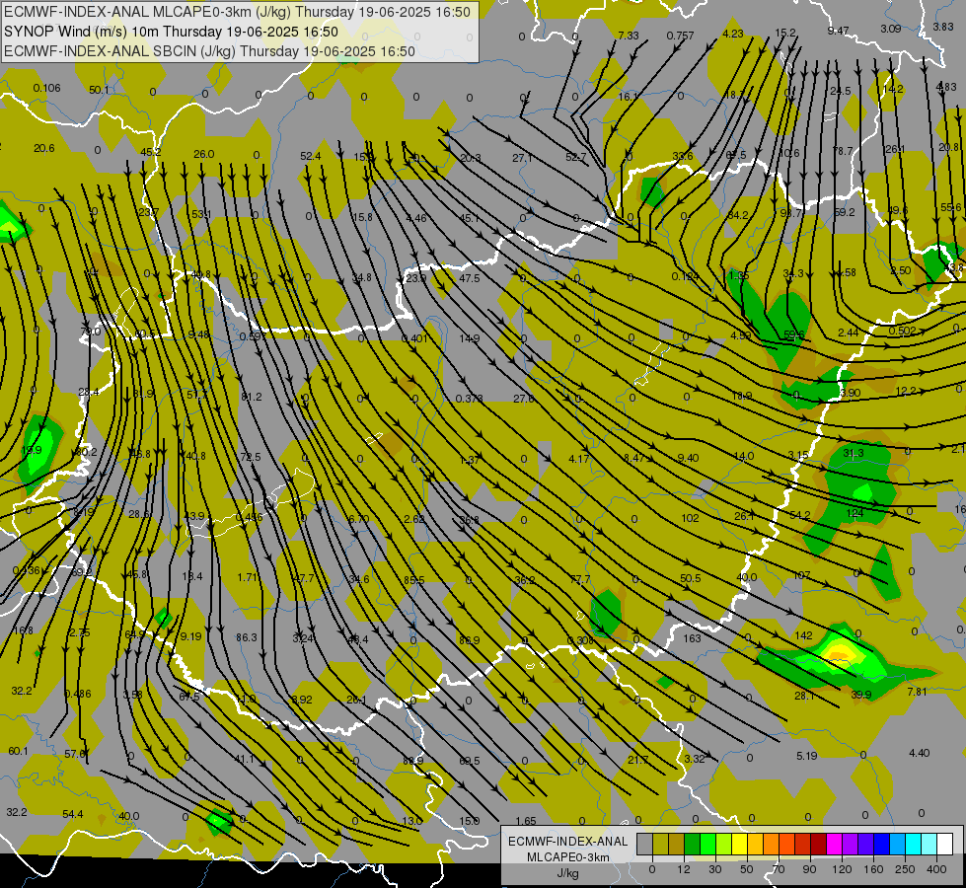Click the map value 102
This screenshot has height=888, width=966.
point(690,518)
